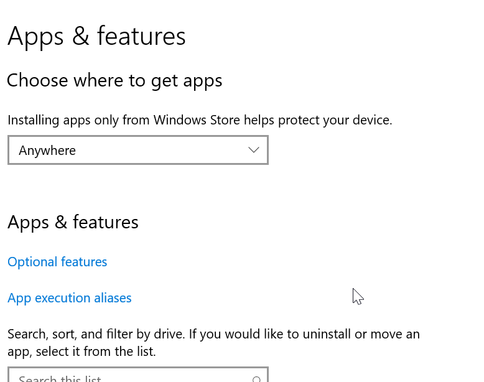Click the 'Search this list' placeholder text

click(x=60, y=378)
